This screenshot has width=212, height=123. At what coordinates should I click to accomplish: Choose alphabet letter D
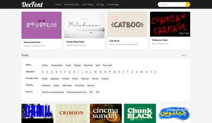[52, 72]
